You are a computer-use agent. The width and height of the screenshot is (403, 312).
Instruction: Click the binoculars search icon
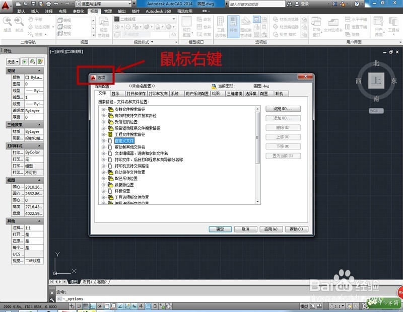pos(289,4)
